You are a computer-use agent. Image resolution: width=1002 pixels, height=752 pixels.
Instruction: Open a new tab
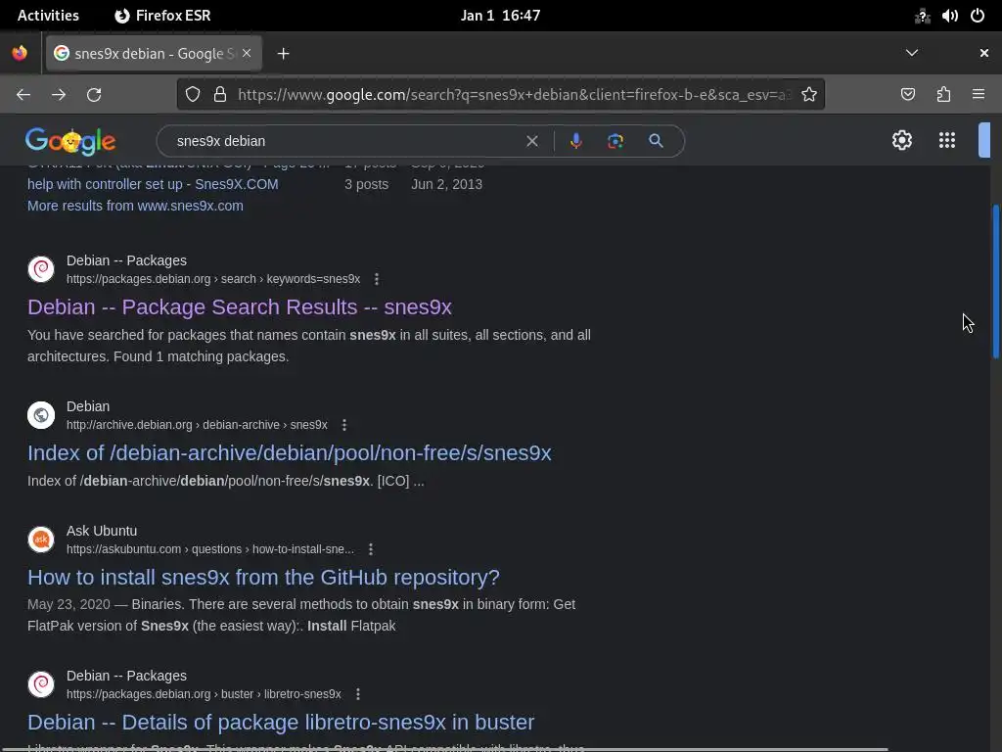coord(283,54)
